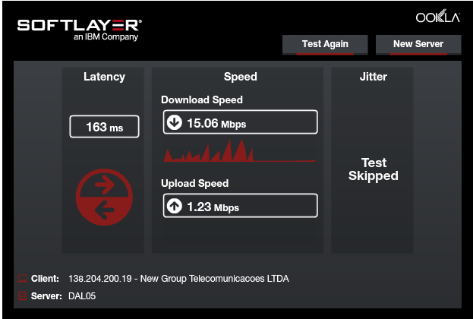473x319 pixels.
Task: Click the Client computer icon
Action: pyautogui.click(x=22, y=279)
